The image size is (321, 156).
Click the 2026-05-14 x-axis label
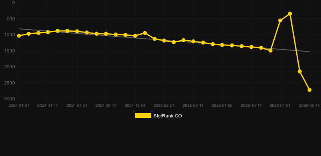309,106
